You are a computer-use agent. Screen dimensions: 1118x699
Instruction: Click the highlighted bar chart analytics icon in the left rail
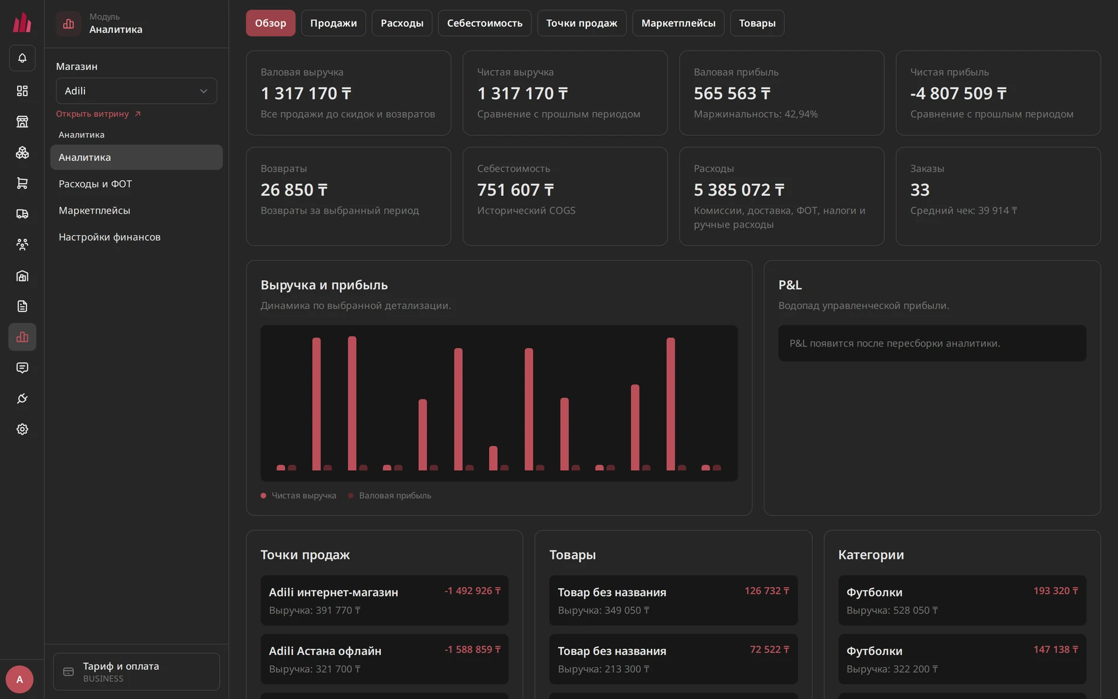tap(22, 337)
